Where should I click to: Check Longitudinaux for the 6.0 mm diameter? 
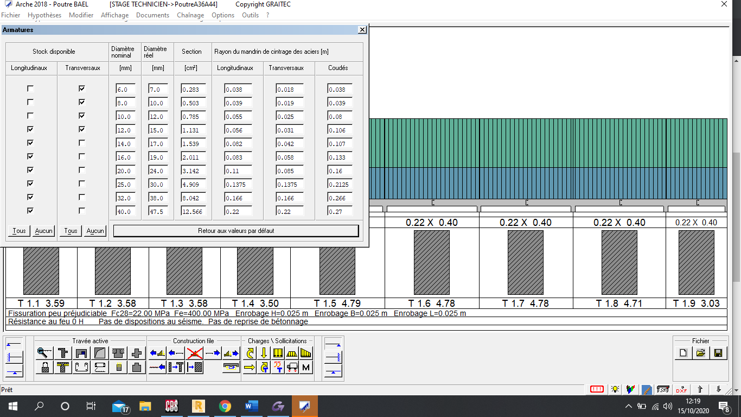(x=30, y=89)
